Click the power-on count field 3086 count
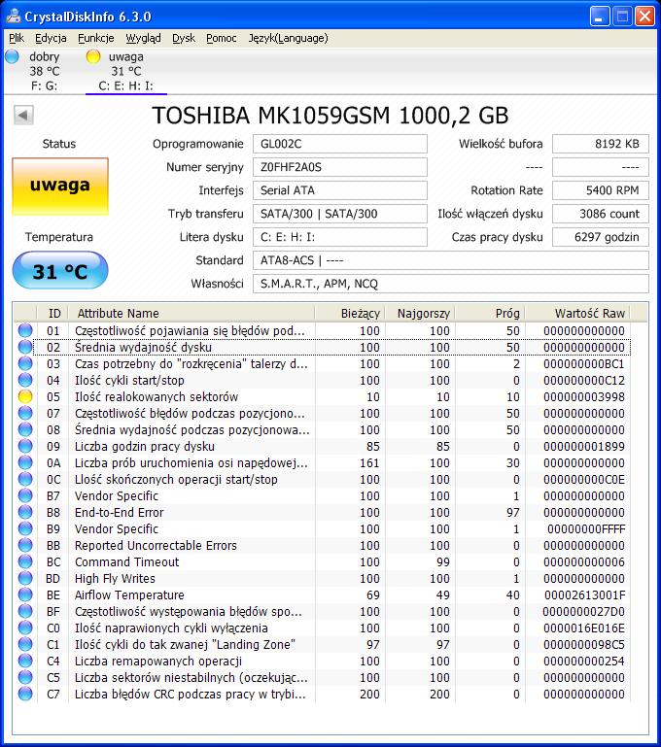The image size is (661, 747). 601,214
